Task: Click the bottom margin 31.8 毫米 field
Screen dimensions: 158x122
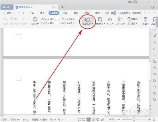Action: [x=72, y=19]
